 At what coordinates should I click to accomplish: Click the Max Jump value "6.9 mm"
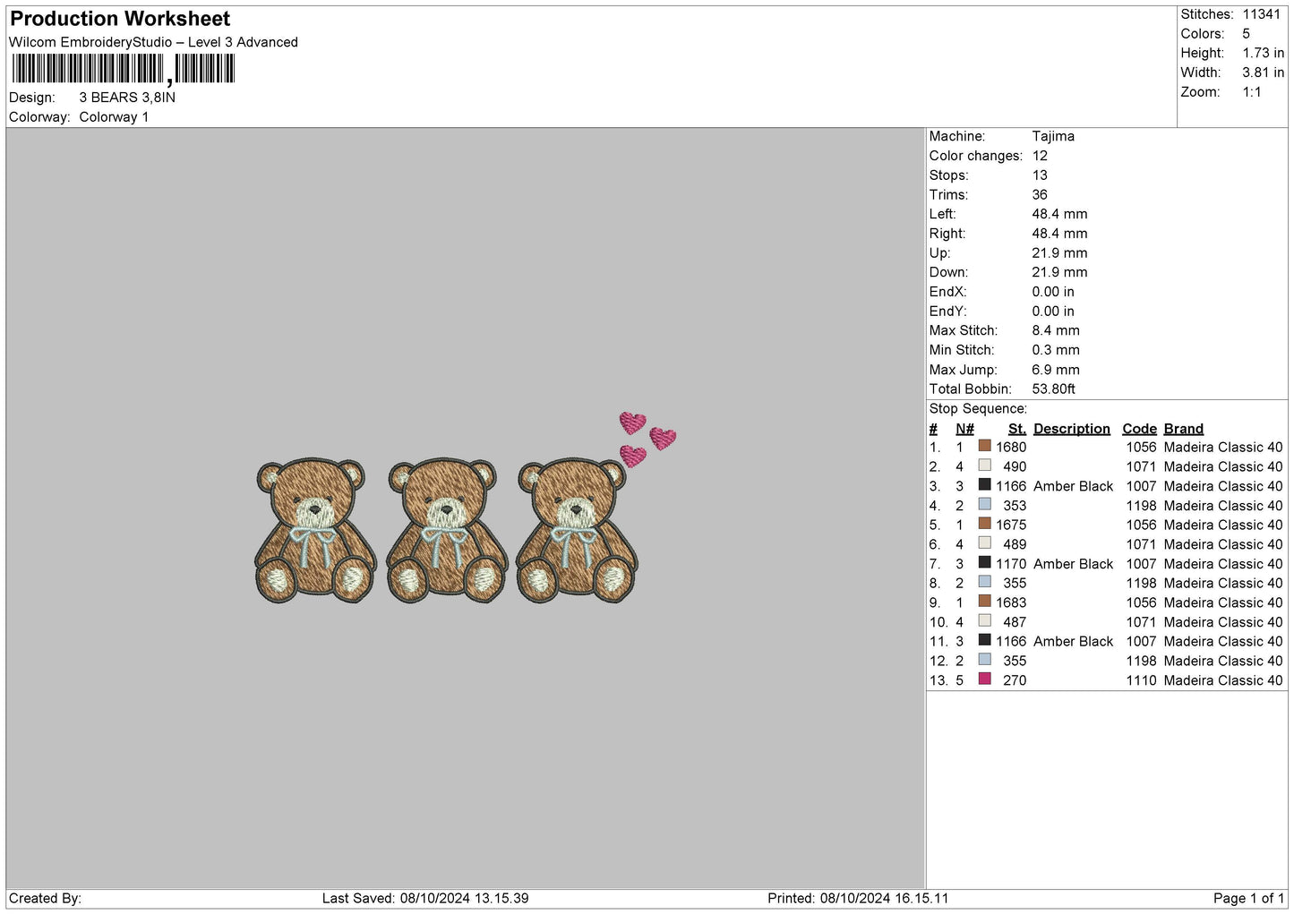[1056, 370]
